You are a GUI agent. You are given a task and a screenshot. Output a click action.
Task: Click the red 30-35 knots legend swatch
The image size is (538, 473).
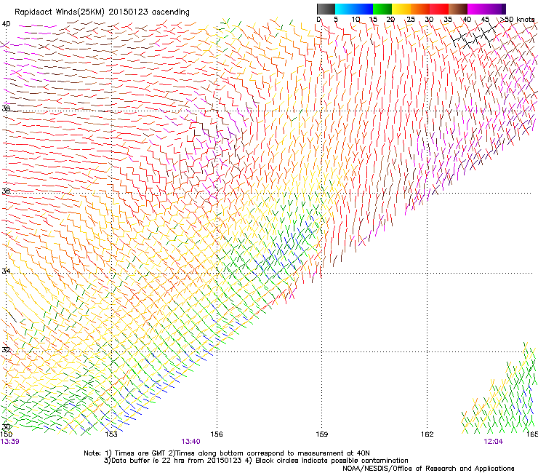(439, 9)
